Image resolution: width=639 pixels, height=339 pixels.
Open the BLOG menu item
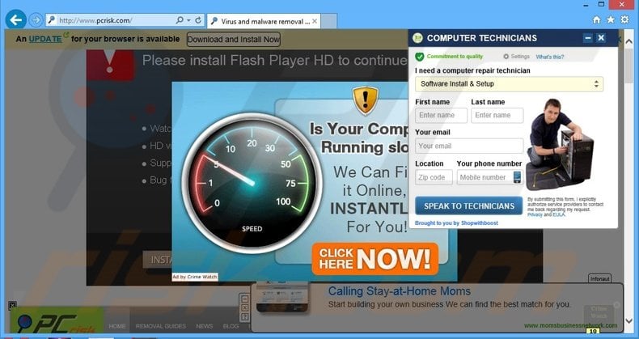pyautogui.click(x=231, y=326)
